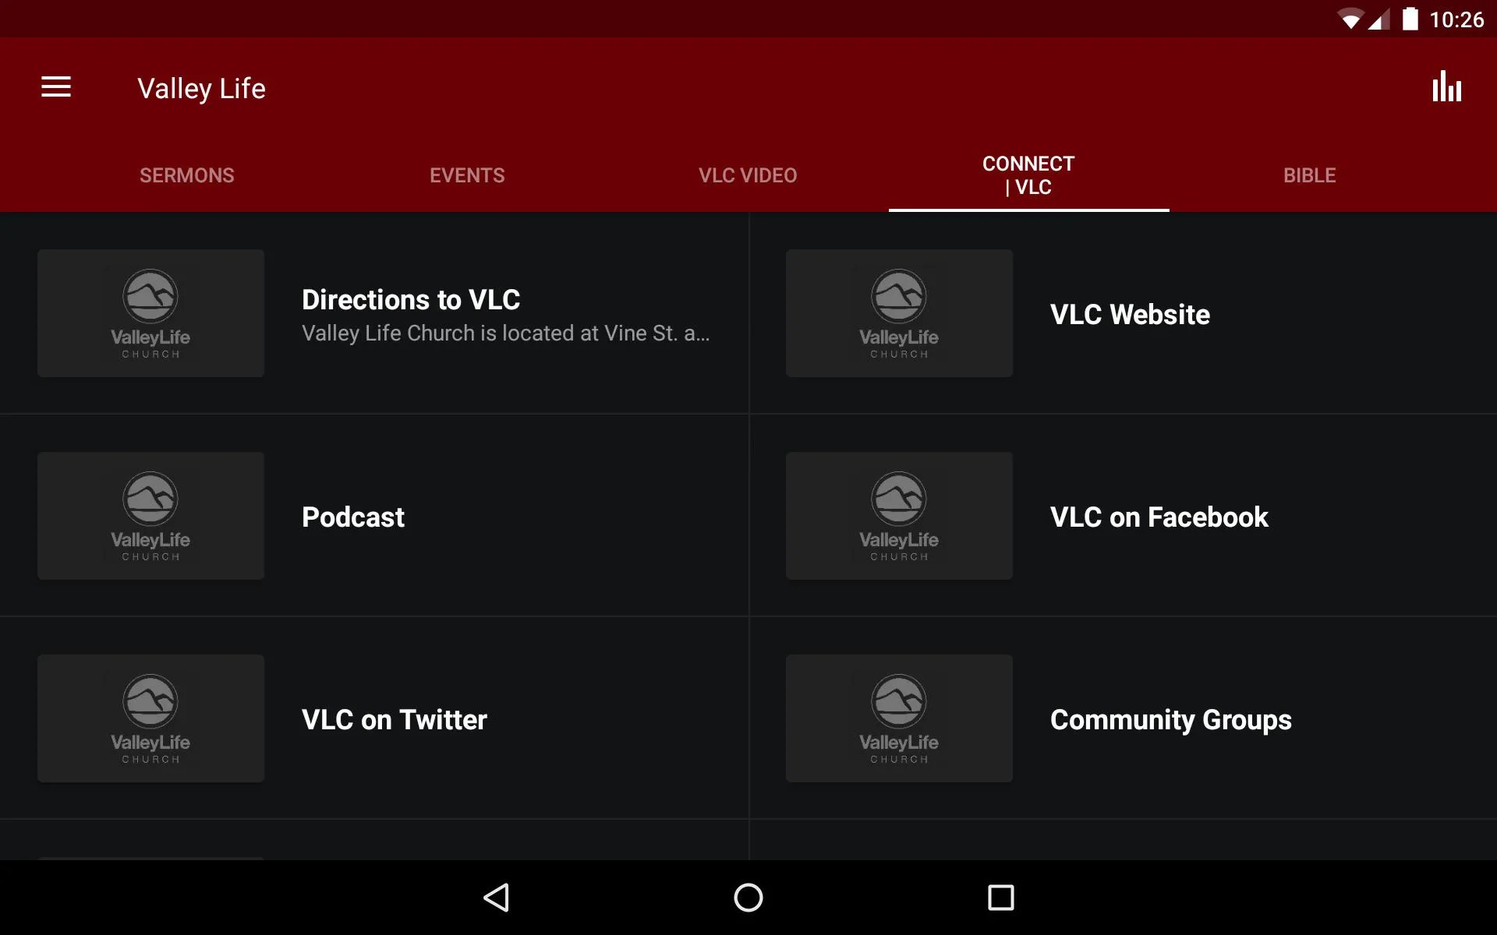Image resolution: width=1497 pixels, height=935 pixels.
Task: Tap the Directions to VLC church icon
Action: (151, 313)
